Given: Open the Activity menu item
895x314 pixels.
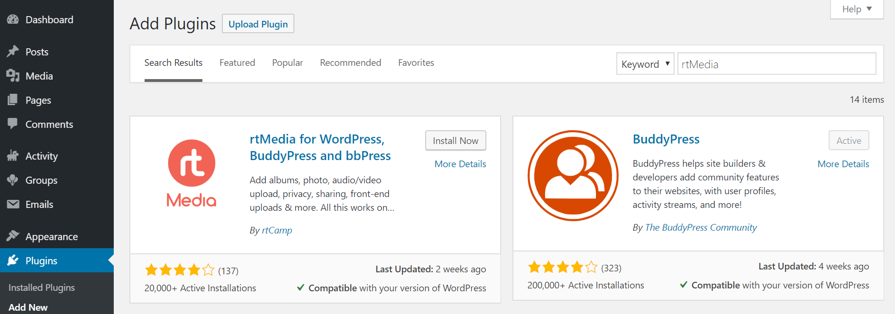Looking at the screenshot, I should coord(57,156).
